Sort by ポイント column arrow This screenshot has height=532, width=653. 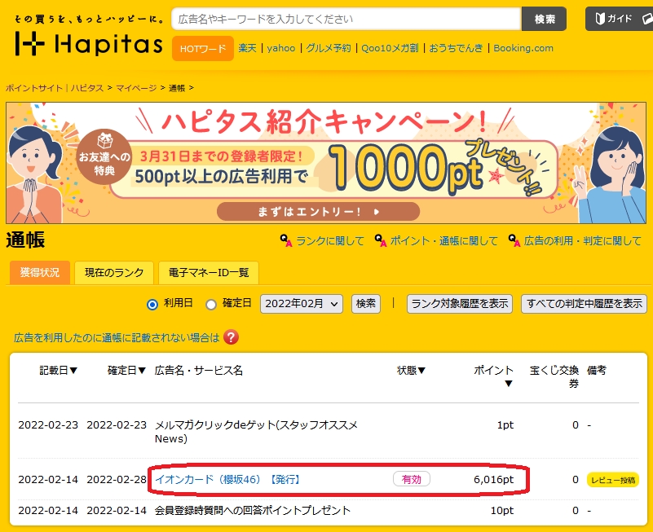[508, 384]
